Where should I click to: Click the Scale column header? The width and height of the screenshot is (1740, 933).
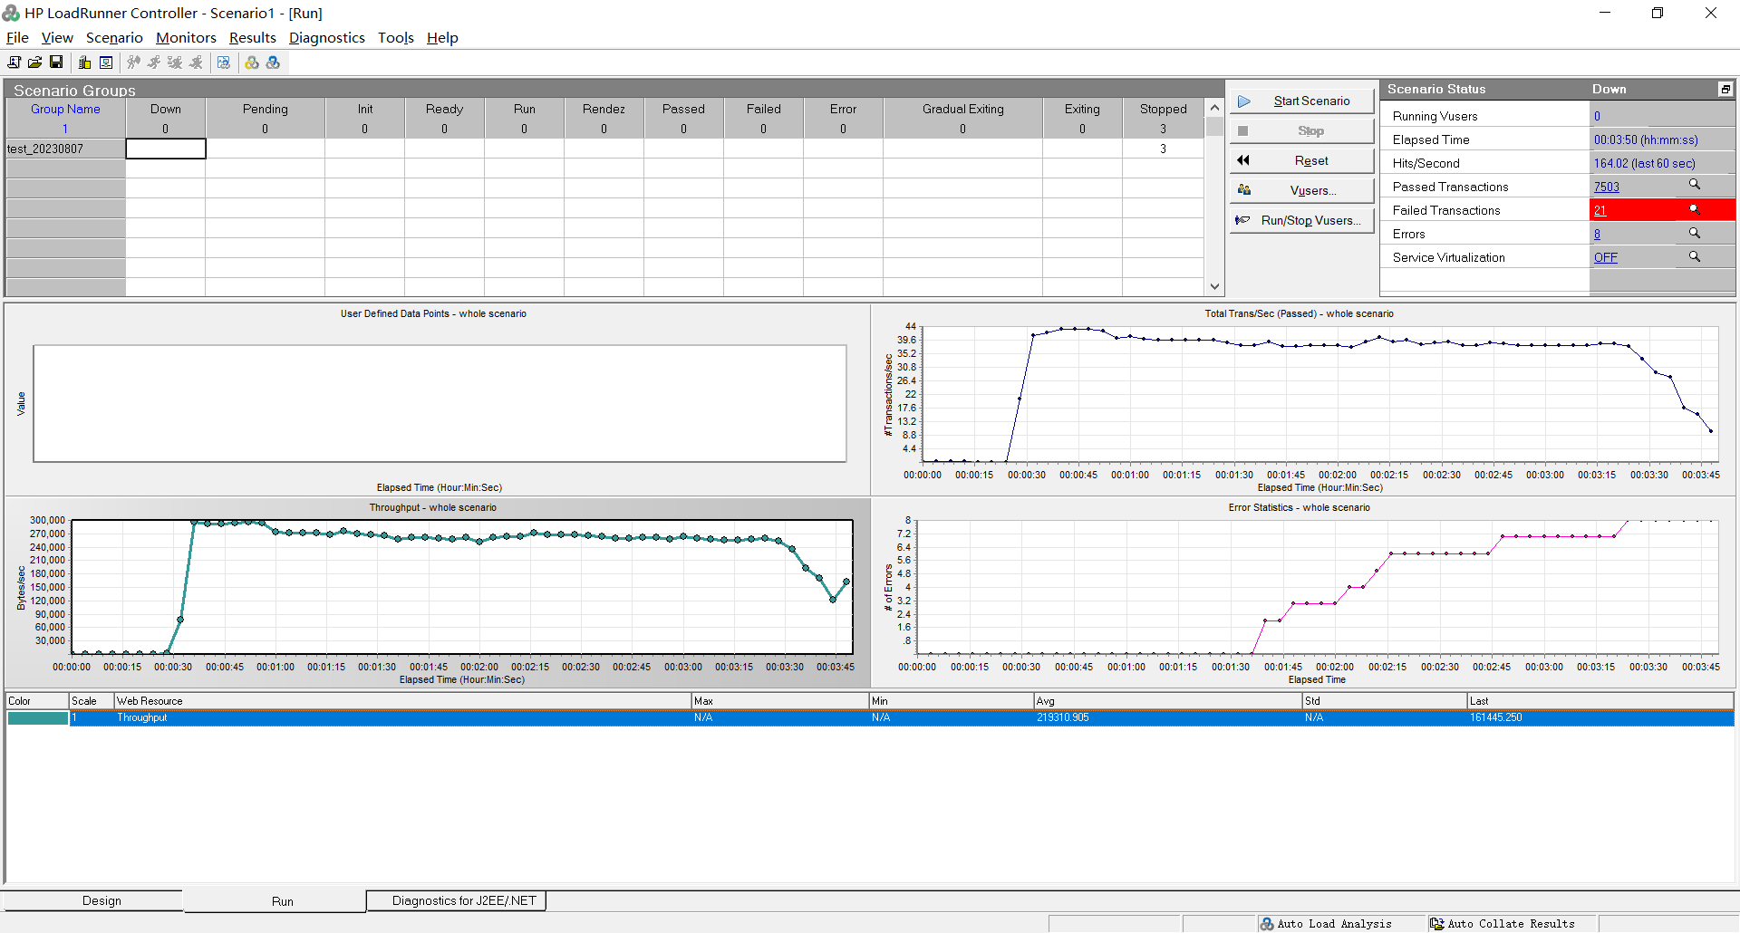point(92,701)
